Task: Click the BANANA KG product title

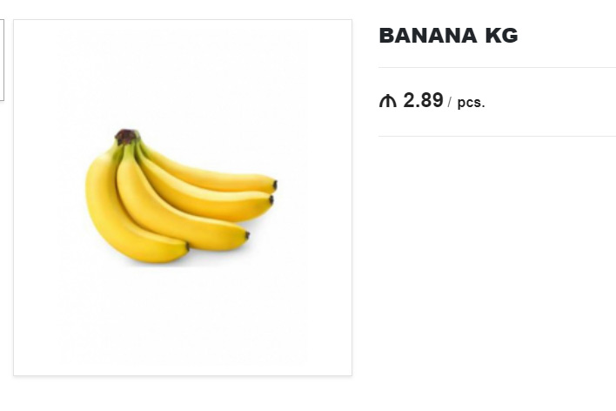Action: [448, 36]
